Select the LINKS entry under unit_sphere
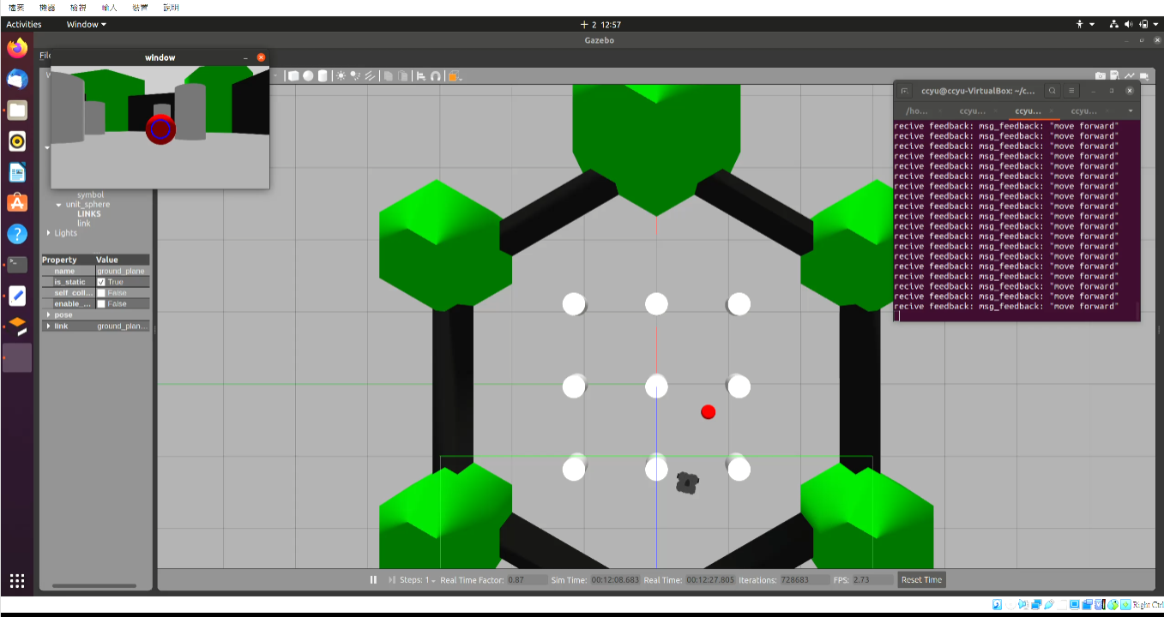1164x617 pixels. 88,213
